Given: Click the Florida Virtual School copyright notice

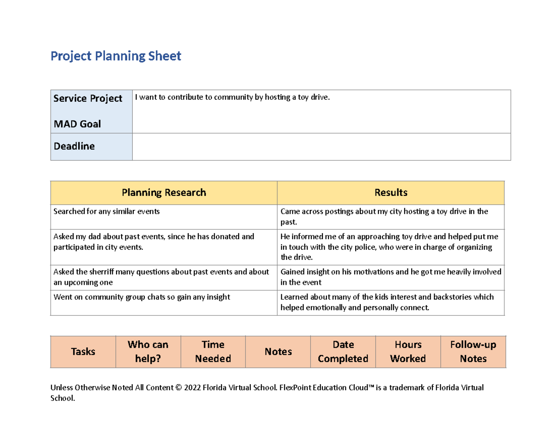Looking at the screenshot, I should (267, 393).
